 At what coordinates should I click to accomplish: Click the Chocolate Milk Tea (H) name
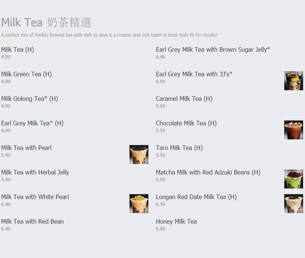tap(186, 123)
